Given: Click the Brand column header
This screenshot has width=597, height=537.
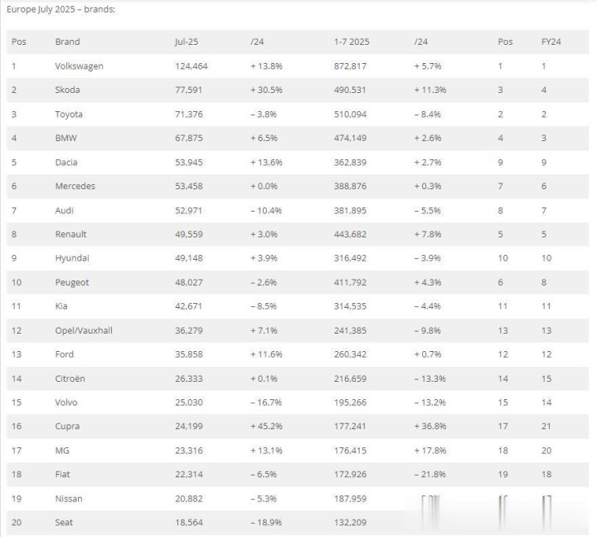Looking at the screenshot, I should (67, 41).
